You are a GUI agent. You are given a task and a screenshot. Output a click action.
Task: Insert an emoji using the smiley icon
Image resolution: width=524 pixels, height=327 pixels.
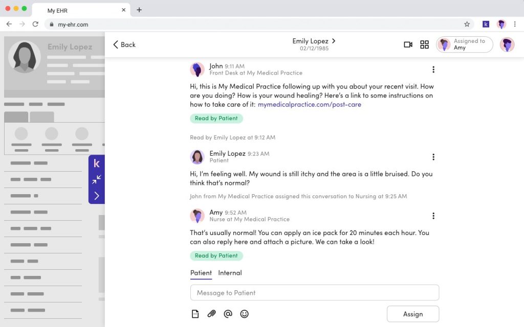point(244,314)
